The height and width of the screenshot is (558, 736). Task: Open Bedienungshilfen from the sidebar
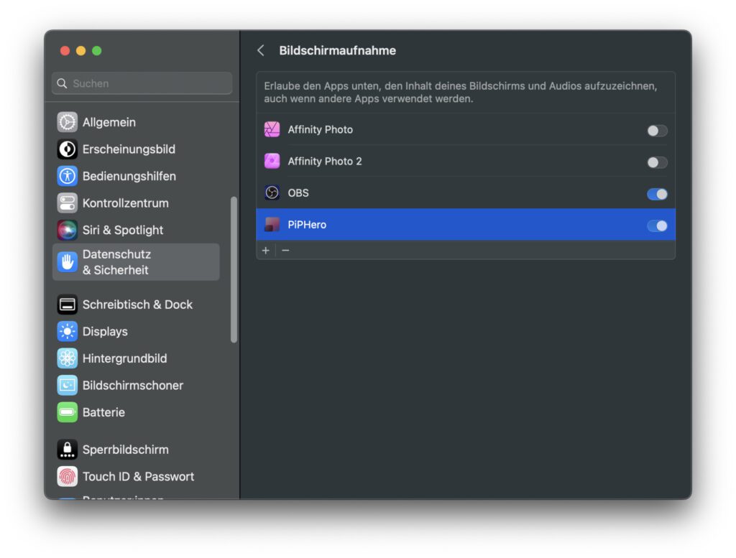pos(67,176)
